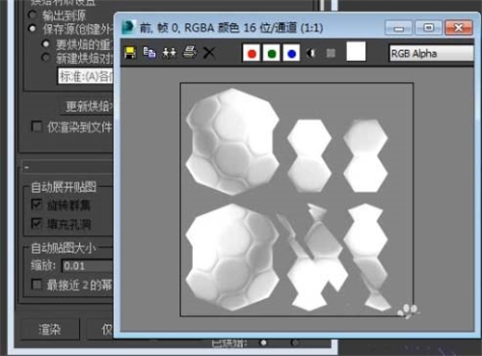Toggle the monochrome gray square icon
Viewport: 482px width, 356px height.
click(331, 53)
